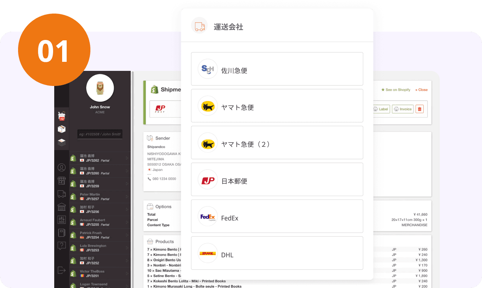
Task: Click the phone number 080 1234 0000
Action: (x=164, y=179)
